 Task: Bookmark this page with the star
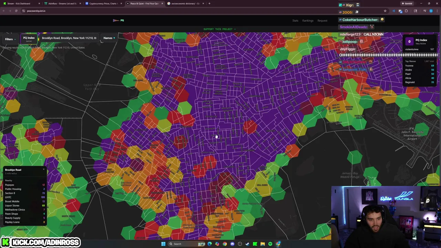click(385, 11)
